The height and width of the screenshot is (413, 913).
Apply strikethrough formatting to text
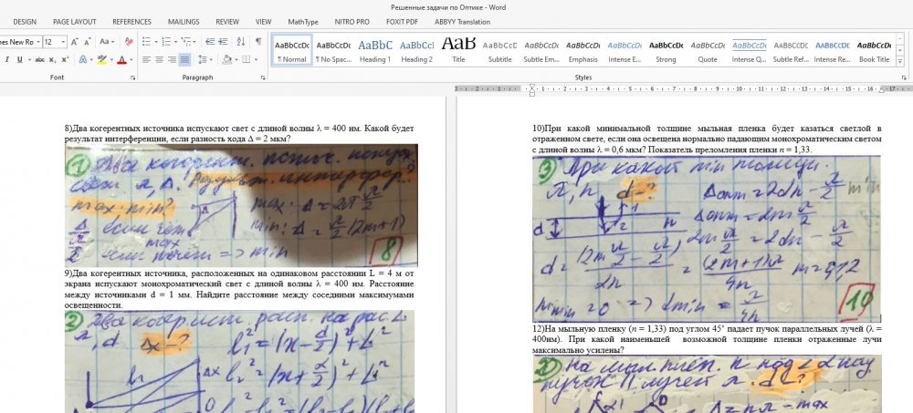[39, 60]
